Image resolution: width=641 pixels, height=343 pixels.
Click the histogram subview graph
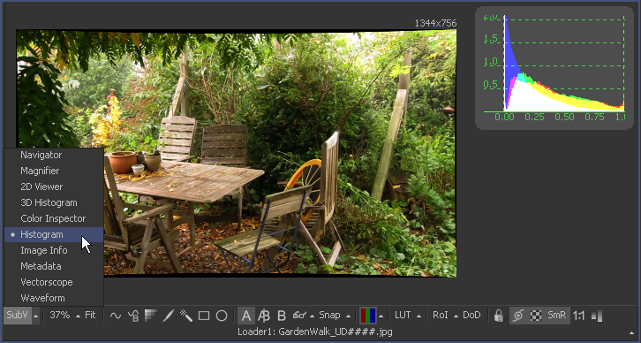[x=554, y=68]
